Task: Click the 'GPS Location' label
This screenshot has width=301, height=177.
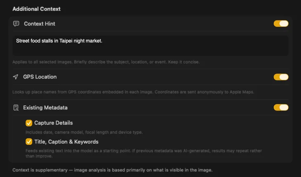Action: tap(40, 77)
